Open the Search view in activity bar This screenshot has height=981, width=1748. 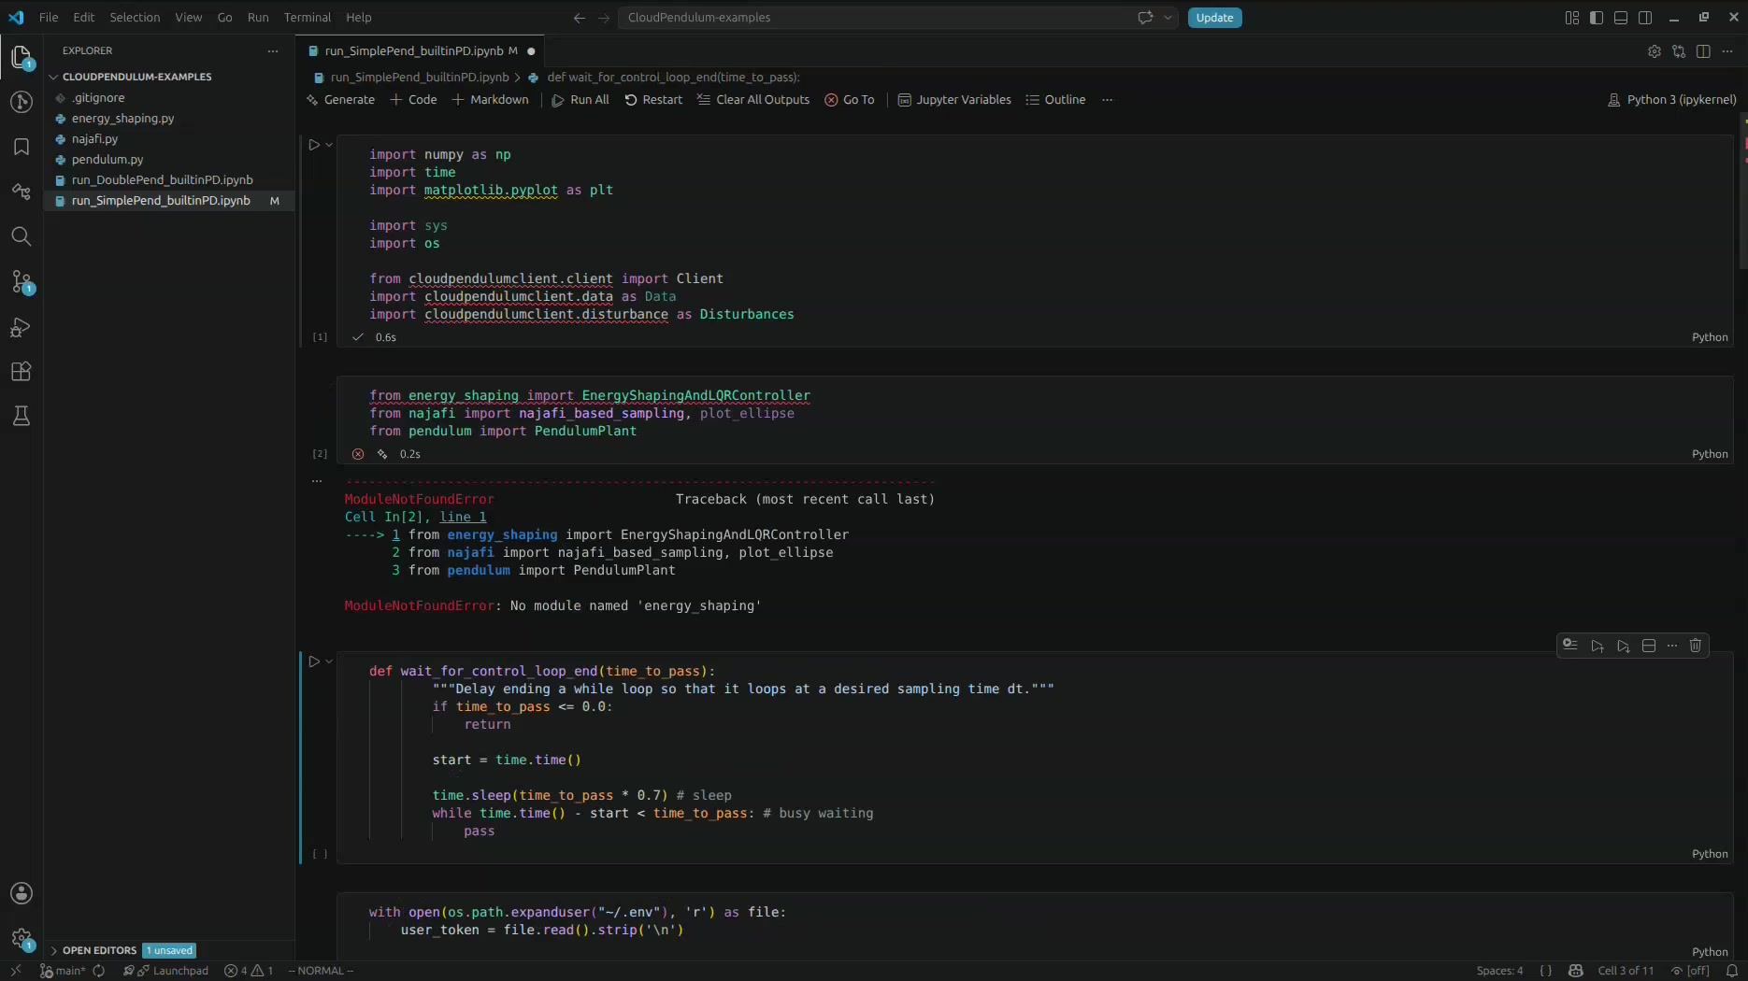pyautogui.click(x=21, y=236)
